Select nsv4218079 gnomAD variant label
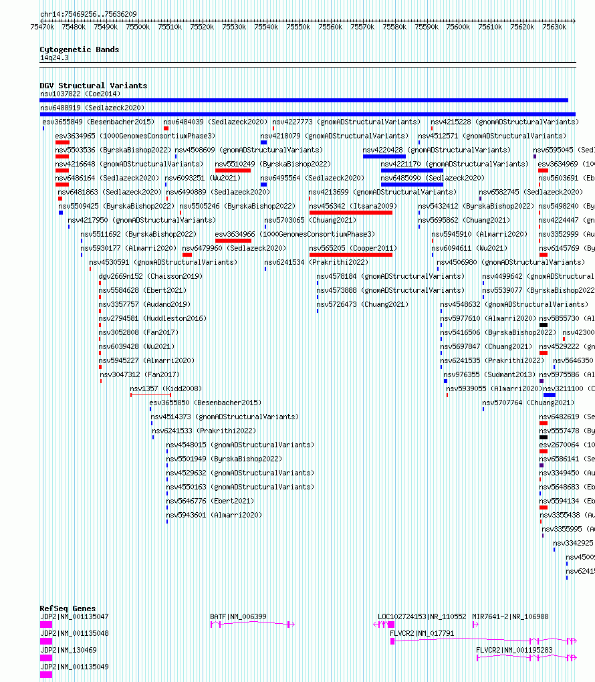This screenshot has width=595, height=682. click(334, 136)
